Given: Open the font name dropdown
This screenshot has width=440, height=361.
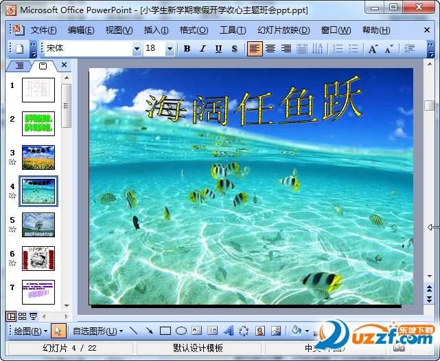Looking at the screenshot, I should coord(137,49).
